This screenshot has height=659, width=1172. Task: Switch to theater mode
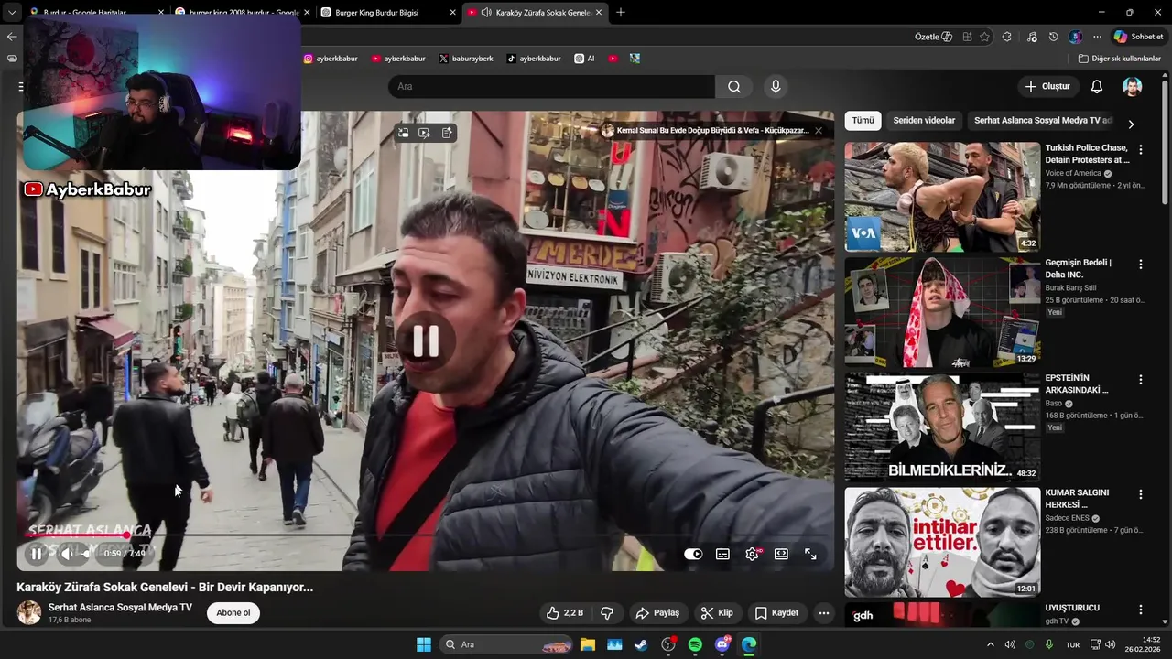781,554
